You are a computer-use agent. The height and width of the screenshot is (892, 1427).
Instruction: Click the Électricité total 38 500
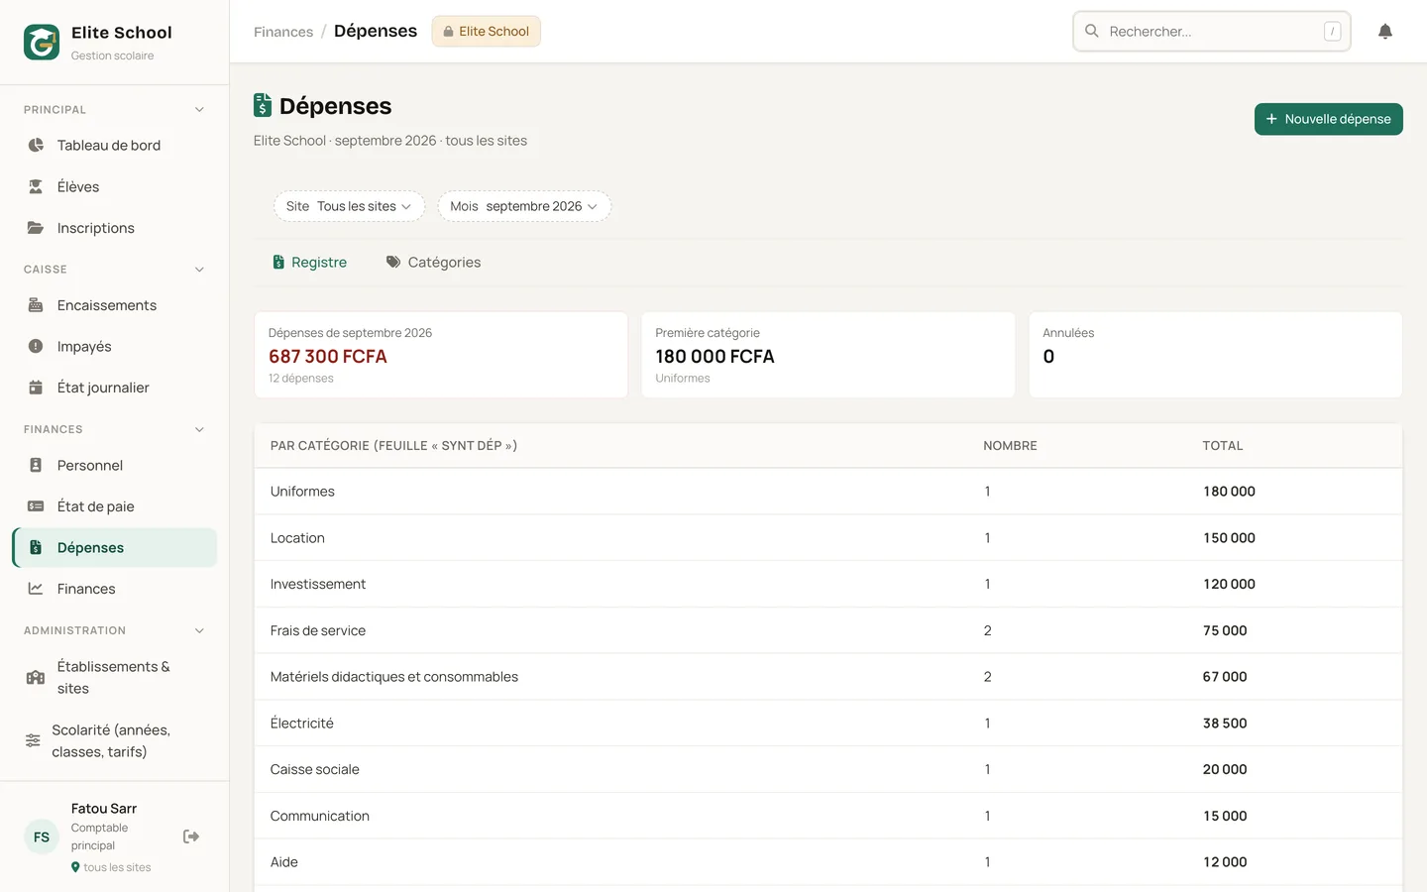(1225, 724)
